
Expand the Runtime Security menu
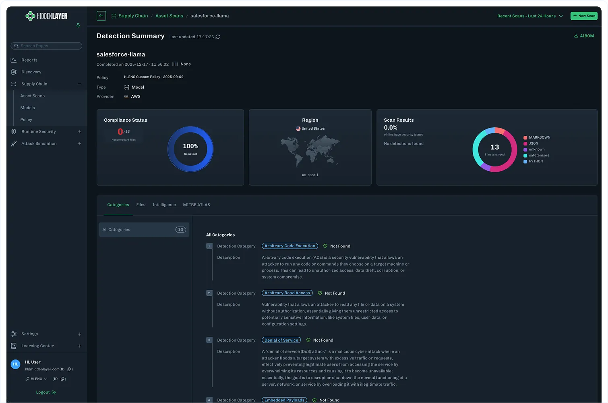(80, 132)
